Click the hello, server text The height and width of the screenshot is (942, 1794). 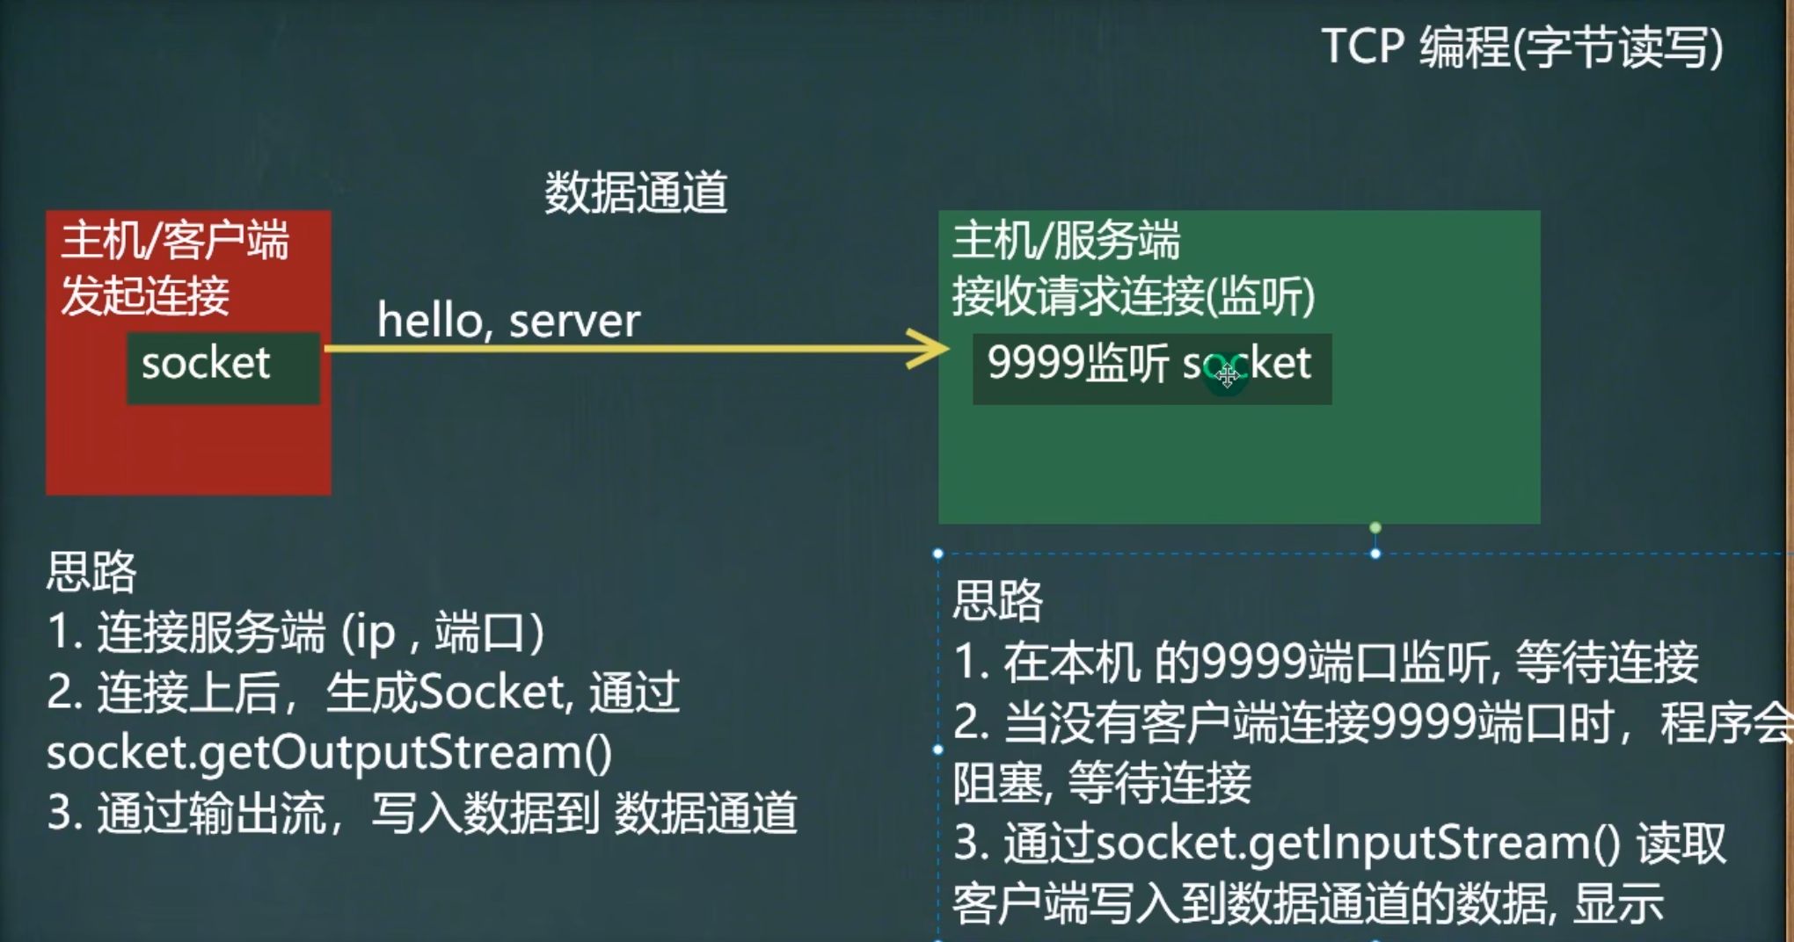click(x=508, y=320)
